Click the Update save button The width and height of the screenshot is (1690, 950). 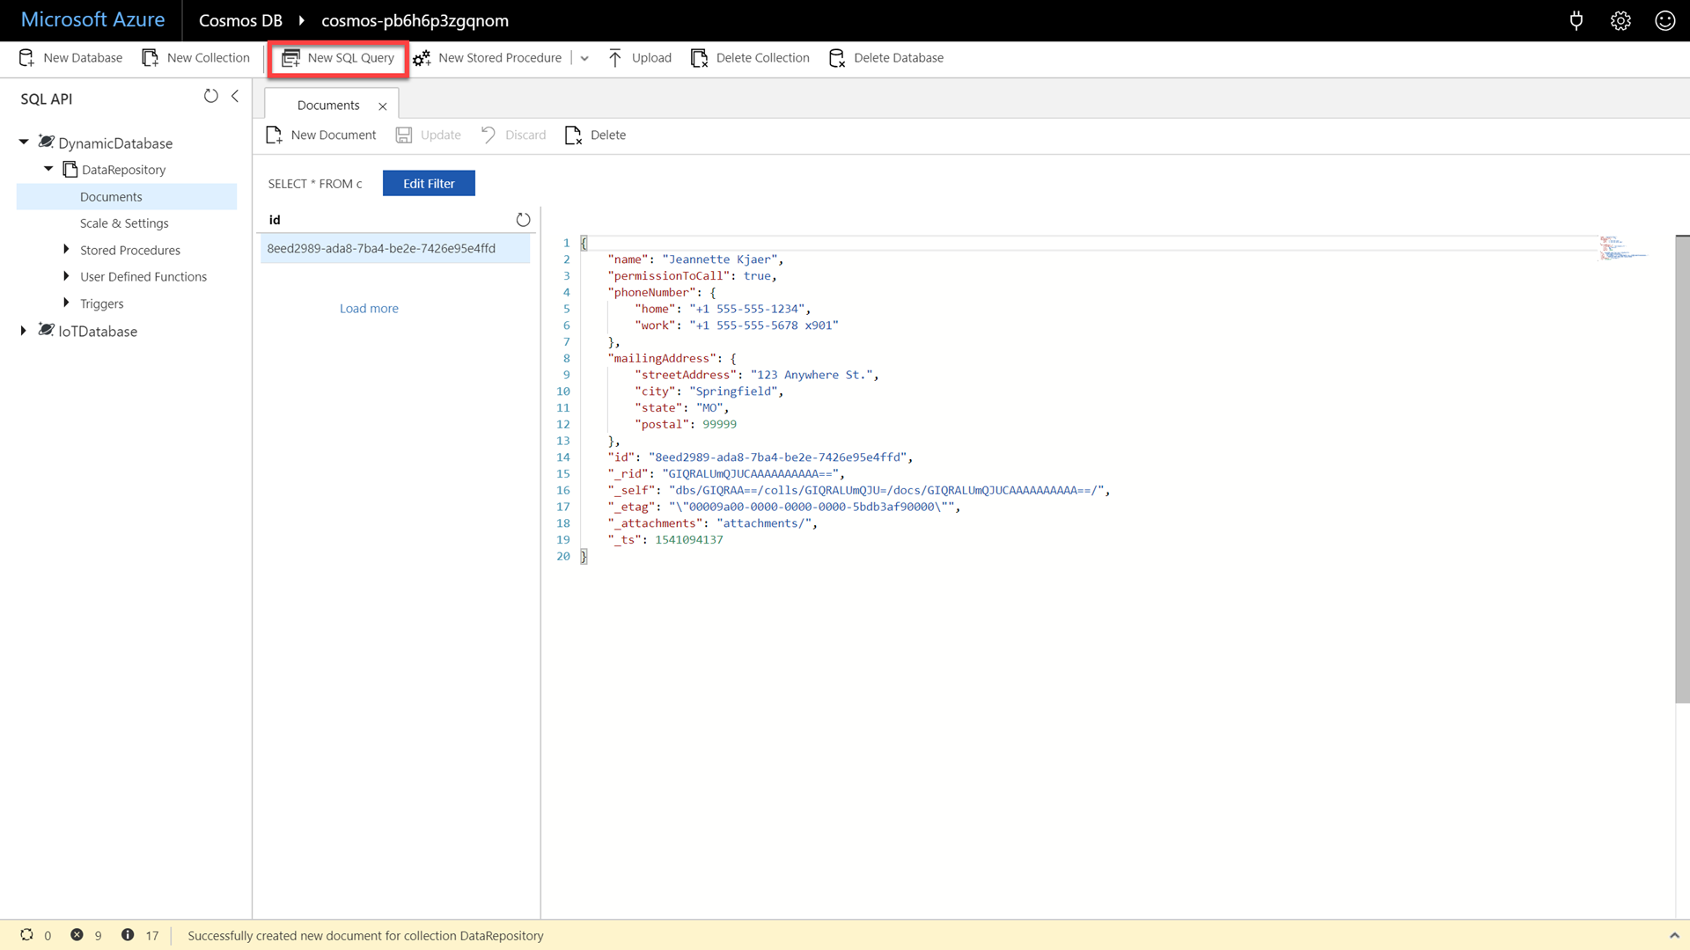click(x=429, y=135)
